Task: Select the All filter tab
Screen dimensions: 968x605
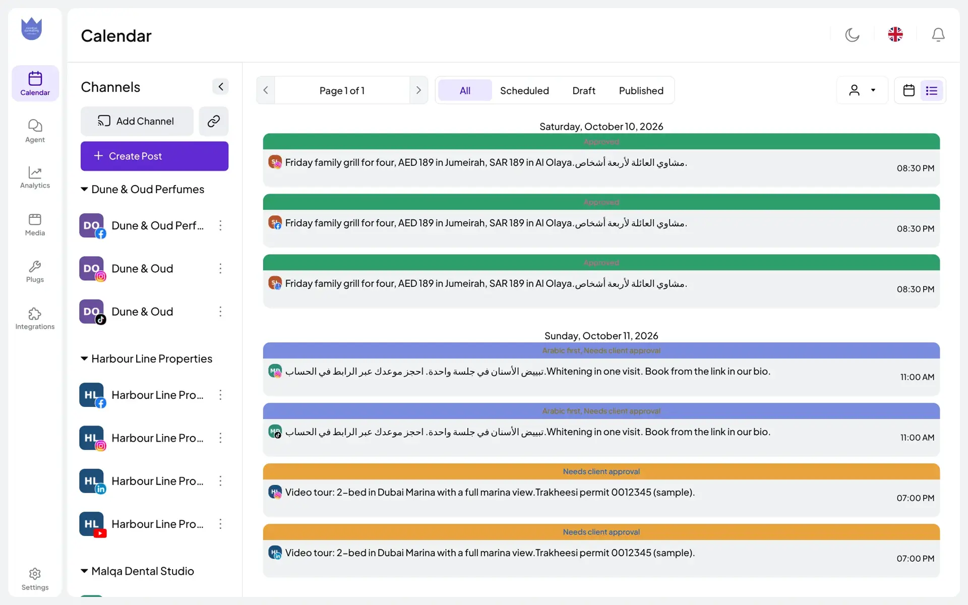Action: pyautogui.click(x=465, y=90)
